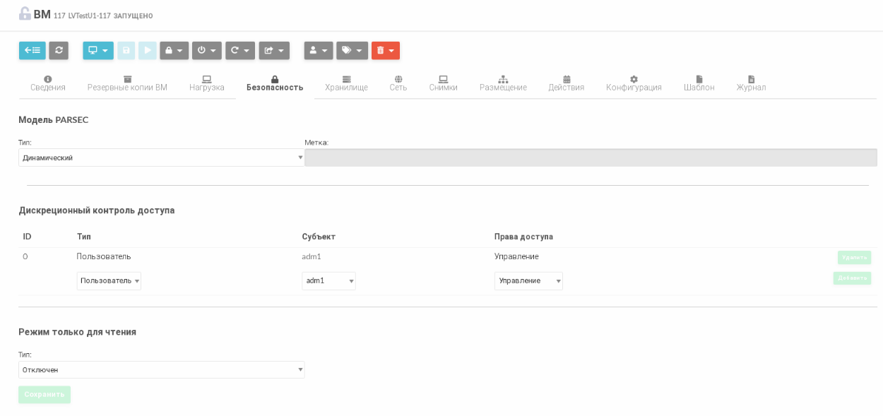The width and height of the screenshot is (883, 416).
Task: Go back to the VM list
Action: pyautogui.click(x=32, y=51)
